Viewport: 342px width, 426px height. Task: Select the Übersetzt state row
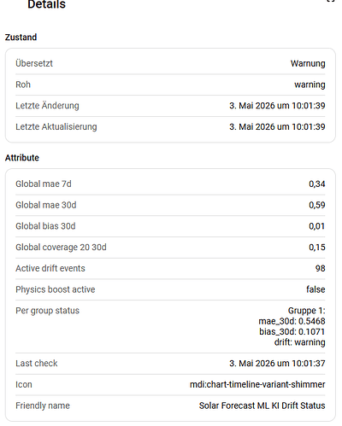click(x=170, y=63)
